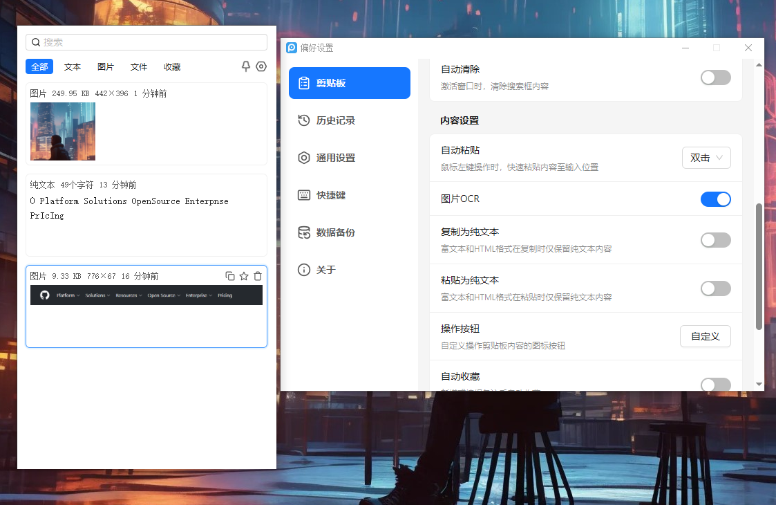Click the 操作按钮 setting label
The image size is (776, 505).
(x=460, y=329)
